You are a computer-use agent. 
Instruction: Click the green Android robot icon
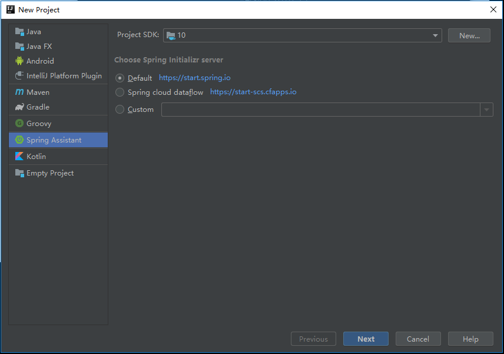click(x=19, y=61)
